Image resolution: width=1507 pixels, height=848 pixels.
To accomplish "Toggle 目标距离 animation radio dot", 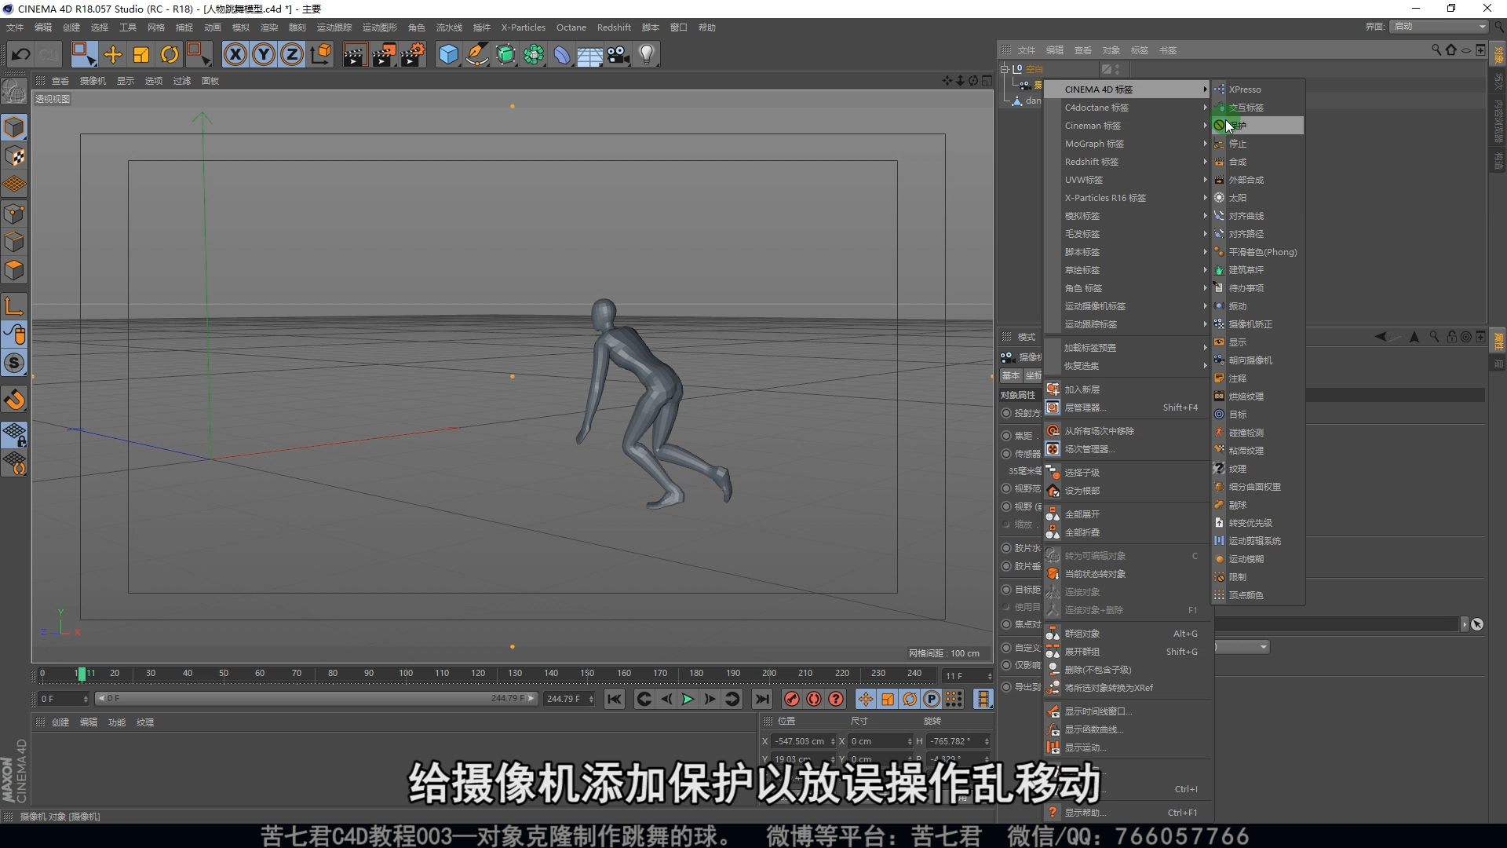I will (x=1006, y=590).
